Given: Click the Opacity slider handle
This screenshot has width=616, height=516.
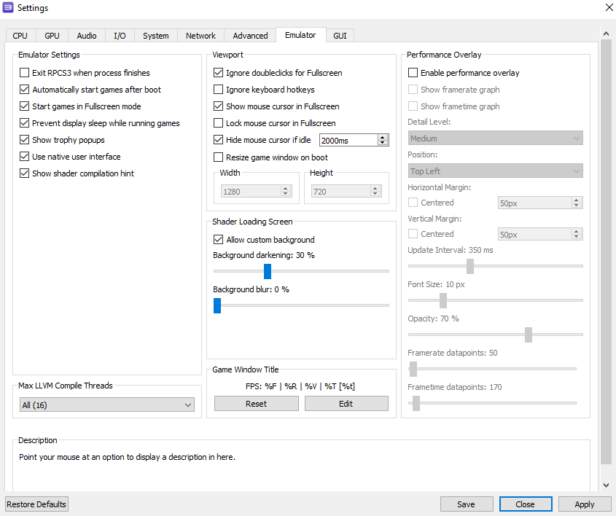Looking at the screenshot, I should click(x=529, y=335).
